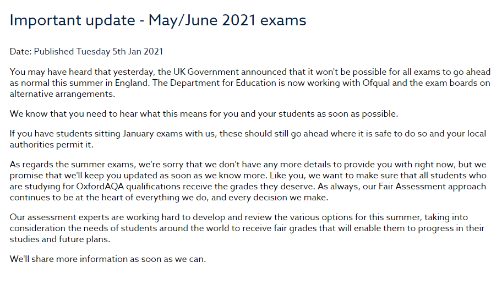The height and width of the screenshot is (284, 502).
Task: Click the phrase 'Department for Education'
Action: (x=223, y=83)
